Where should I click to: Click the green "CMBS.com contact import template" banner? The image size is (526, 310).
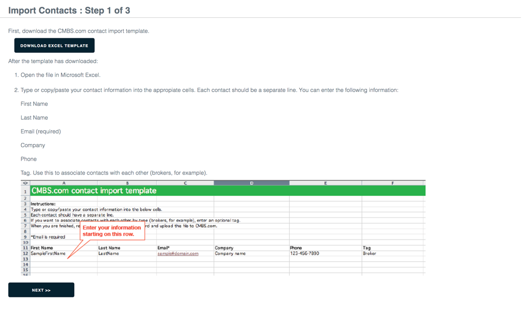pos(228,191)
